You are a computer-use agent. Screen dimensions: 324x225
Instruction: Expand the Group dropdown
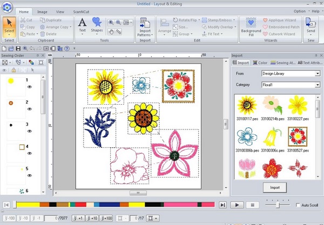pos(192,34)
